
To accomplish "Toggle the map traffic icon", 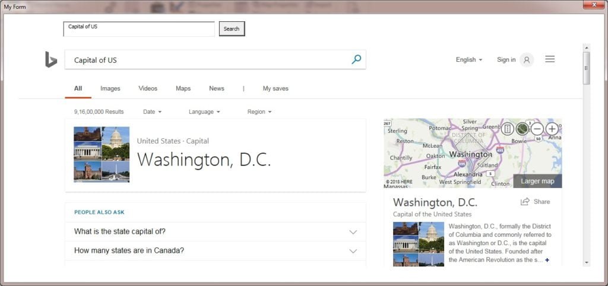I will (x=508, y=129).
